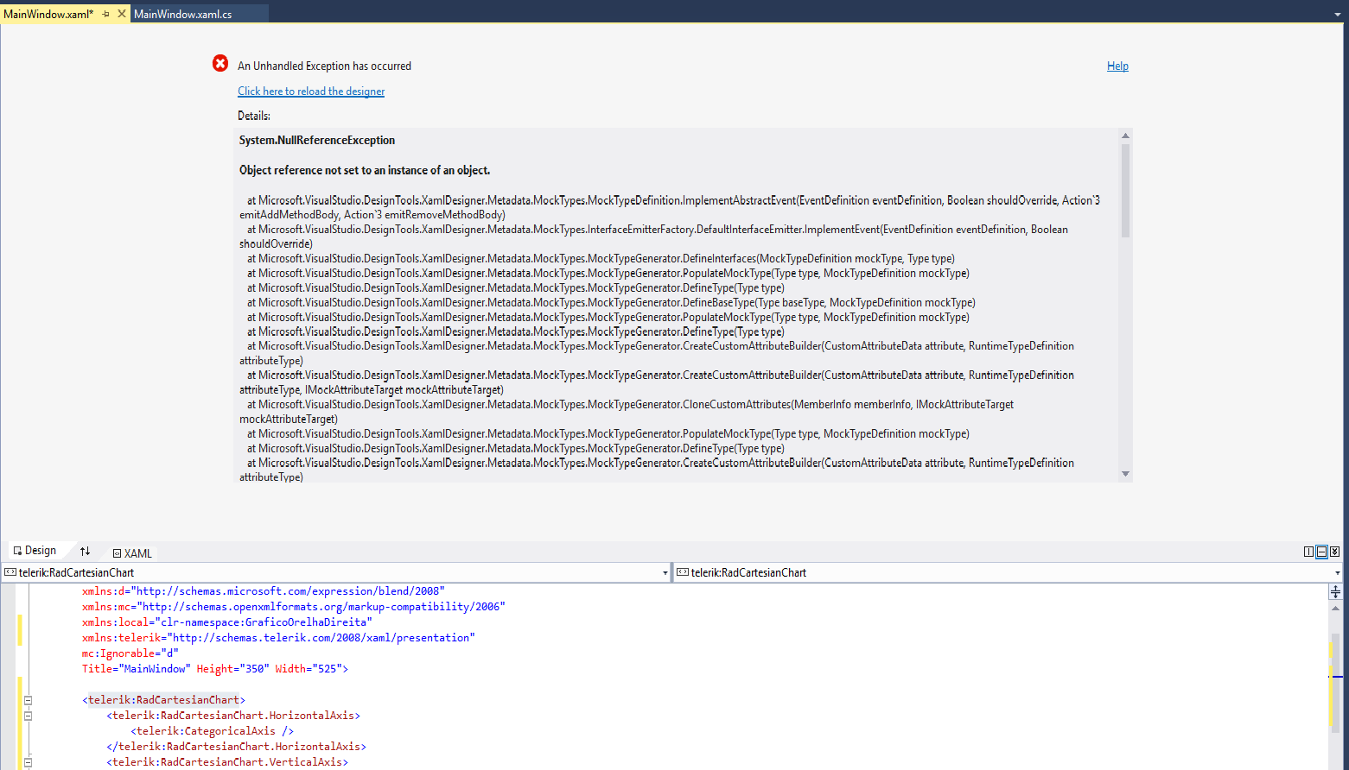This screenshot has width=1349, height=770.
Task: Click the red unhandled exception error icon
Action: pyautogui.click(x=220, y=63)
